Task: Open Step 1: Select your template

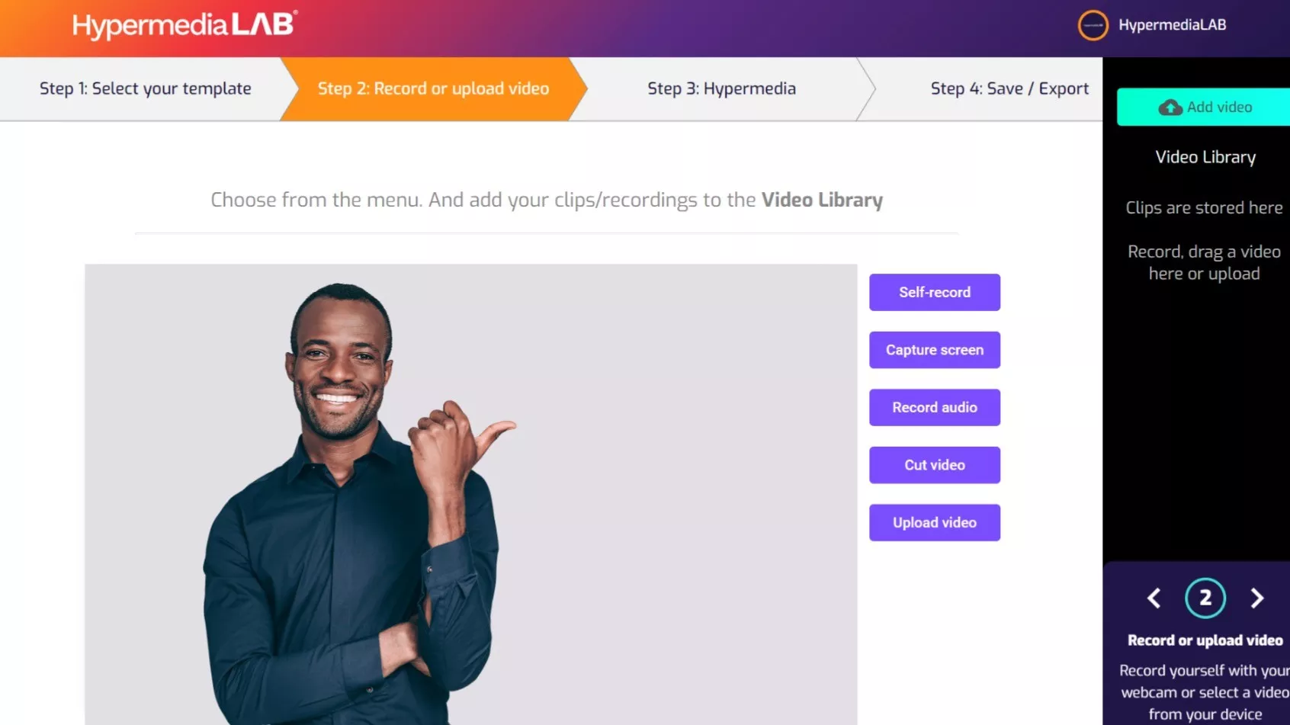Action: point(146,88)
